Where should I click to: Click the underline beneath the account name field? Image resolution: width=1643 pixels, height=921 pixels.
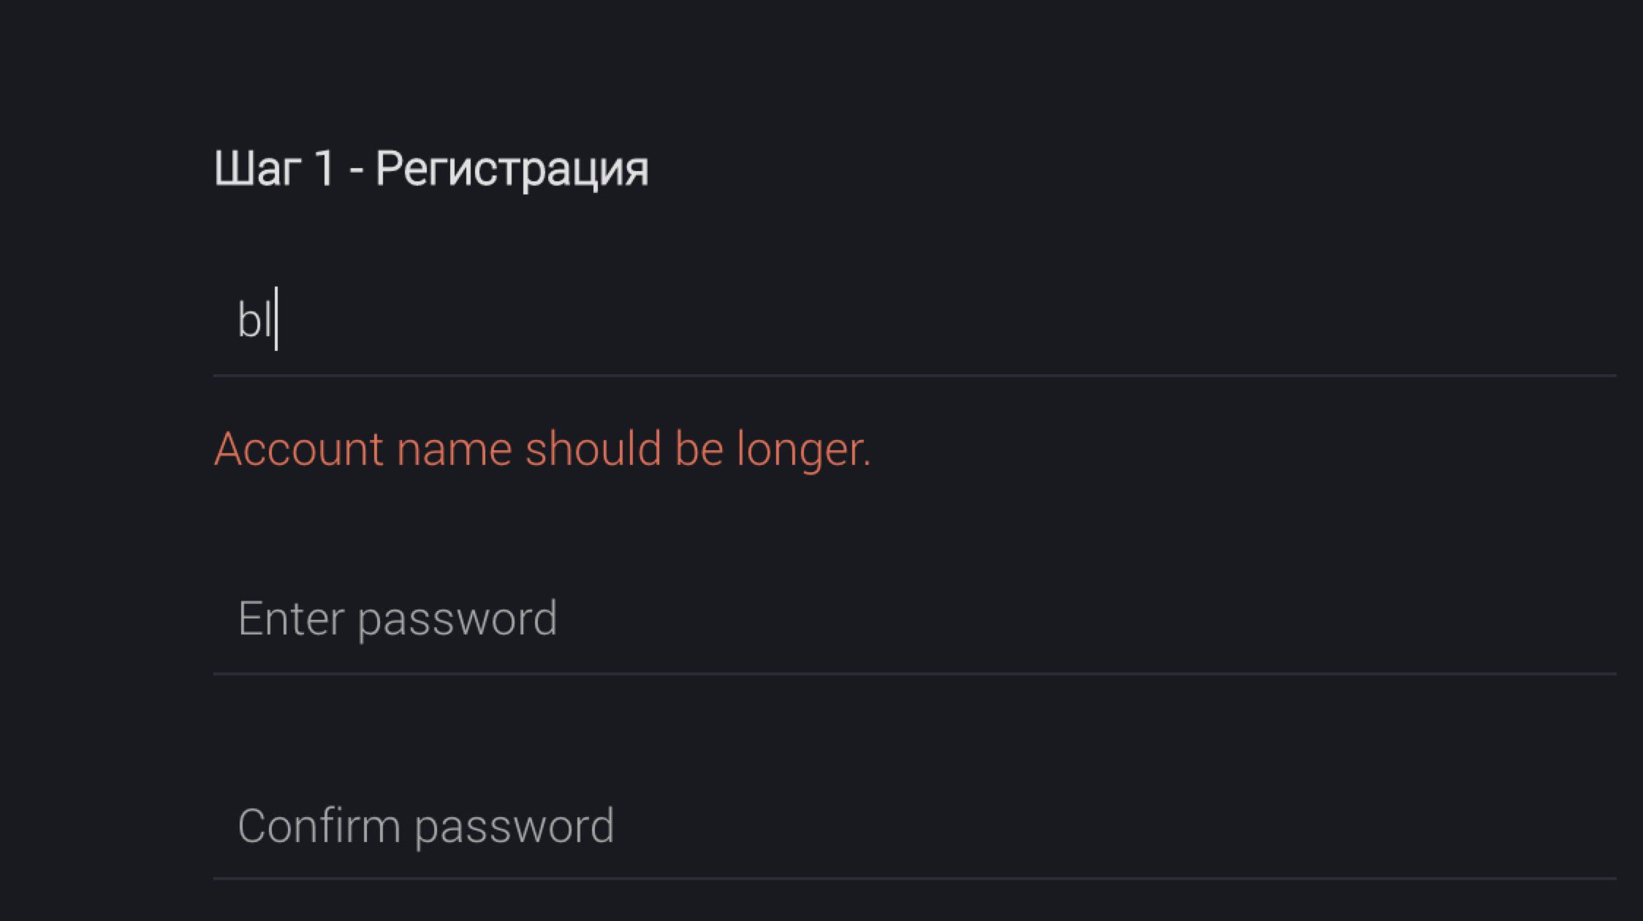pyautogui.click(x=914, y=376)
